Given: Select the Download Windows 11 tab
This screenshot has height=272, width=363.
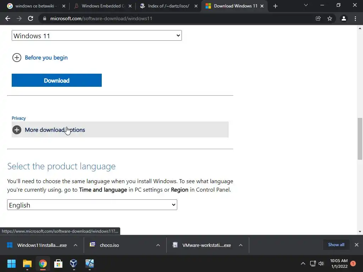Looking at the screenshot, I should coord(234,6).
